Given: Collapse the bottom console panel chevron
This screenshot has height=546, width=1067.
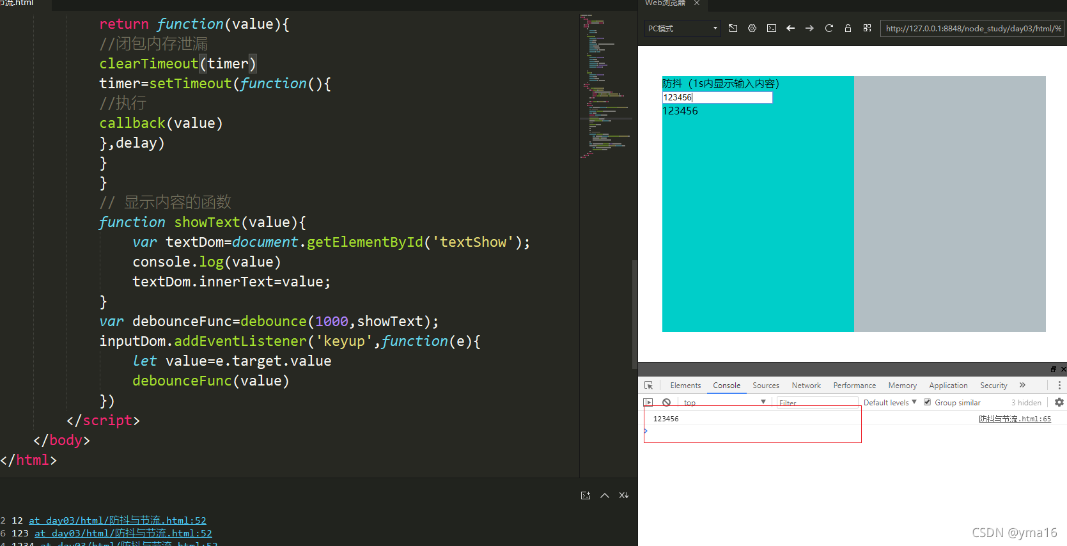Looking at the screenshot, I should click(x=605, y=495).
